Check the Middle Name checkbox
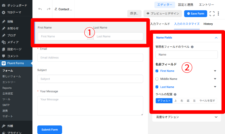This screenshot has width=225, height=134. click(157, 79)
